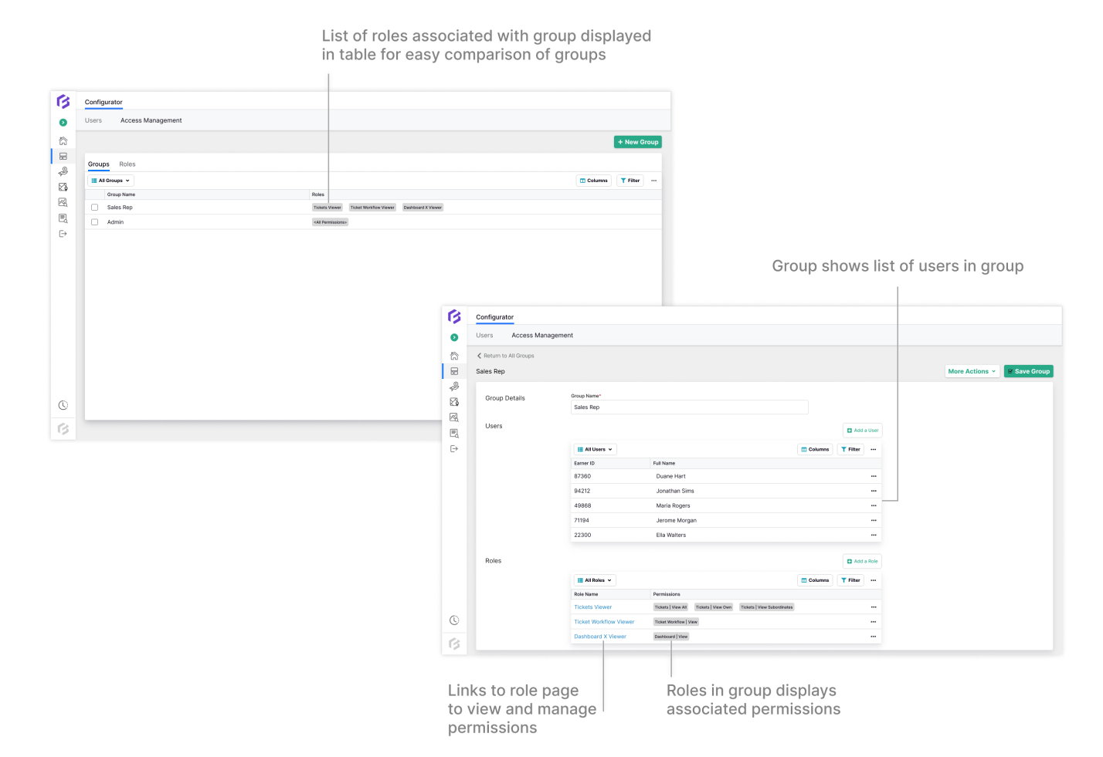Click the Save Group button
Viewport: 1103px width, 757px height.
click(1029, 371)
